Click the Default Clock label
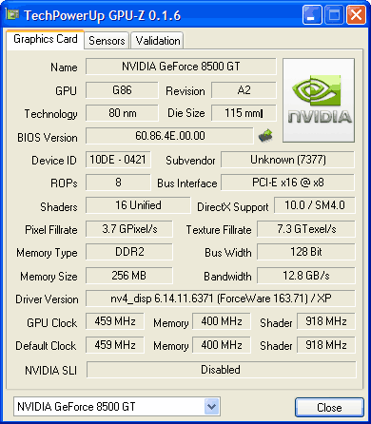The height and width of the screenshot is (424, 371). tap(46, 345)
